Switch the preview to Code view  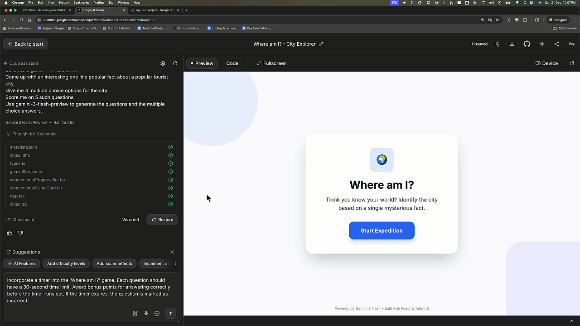232,63
